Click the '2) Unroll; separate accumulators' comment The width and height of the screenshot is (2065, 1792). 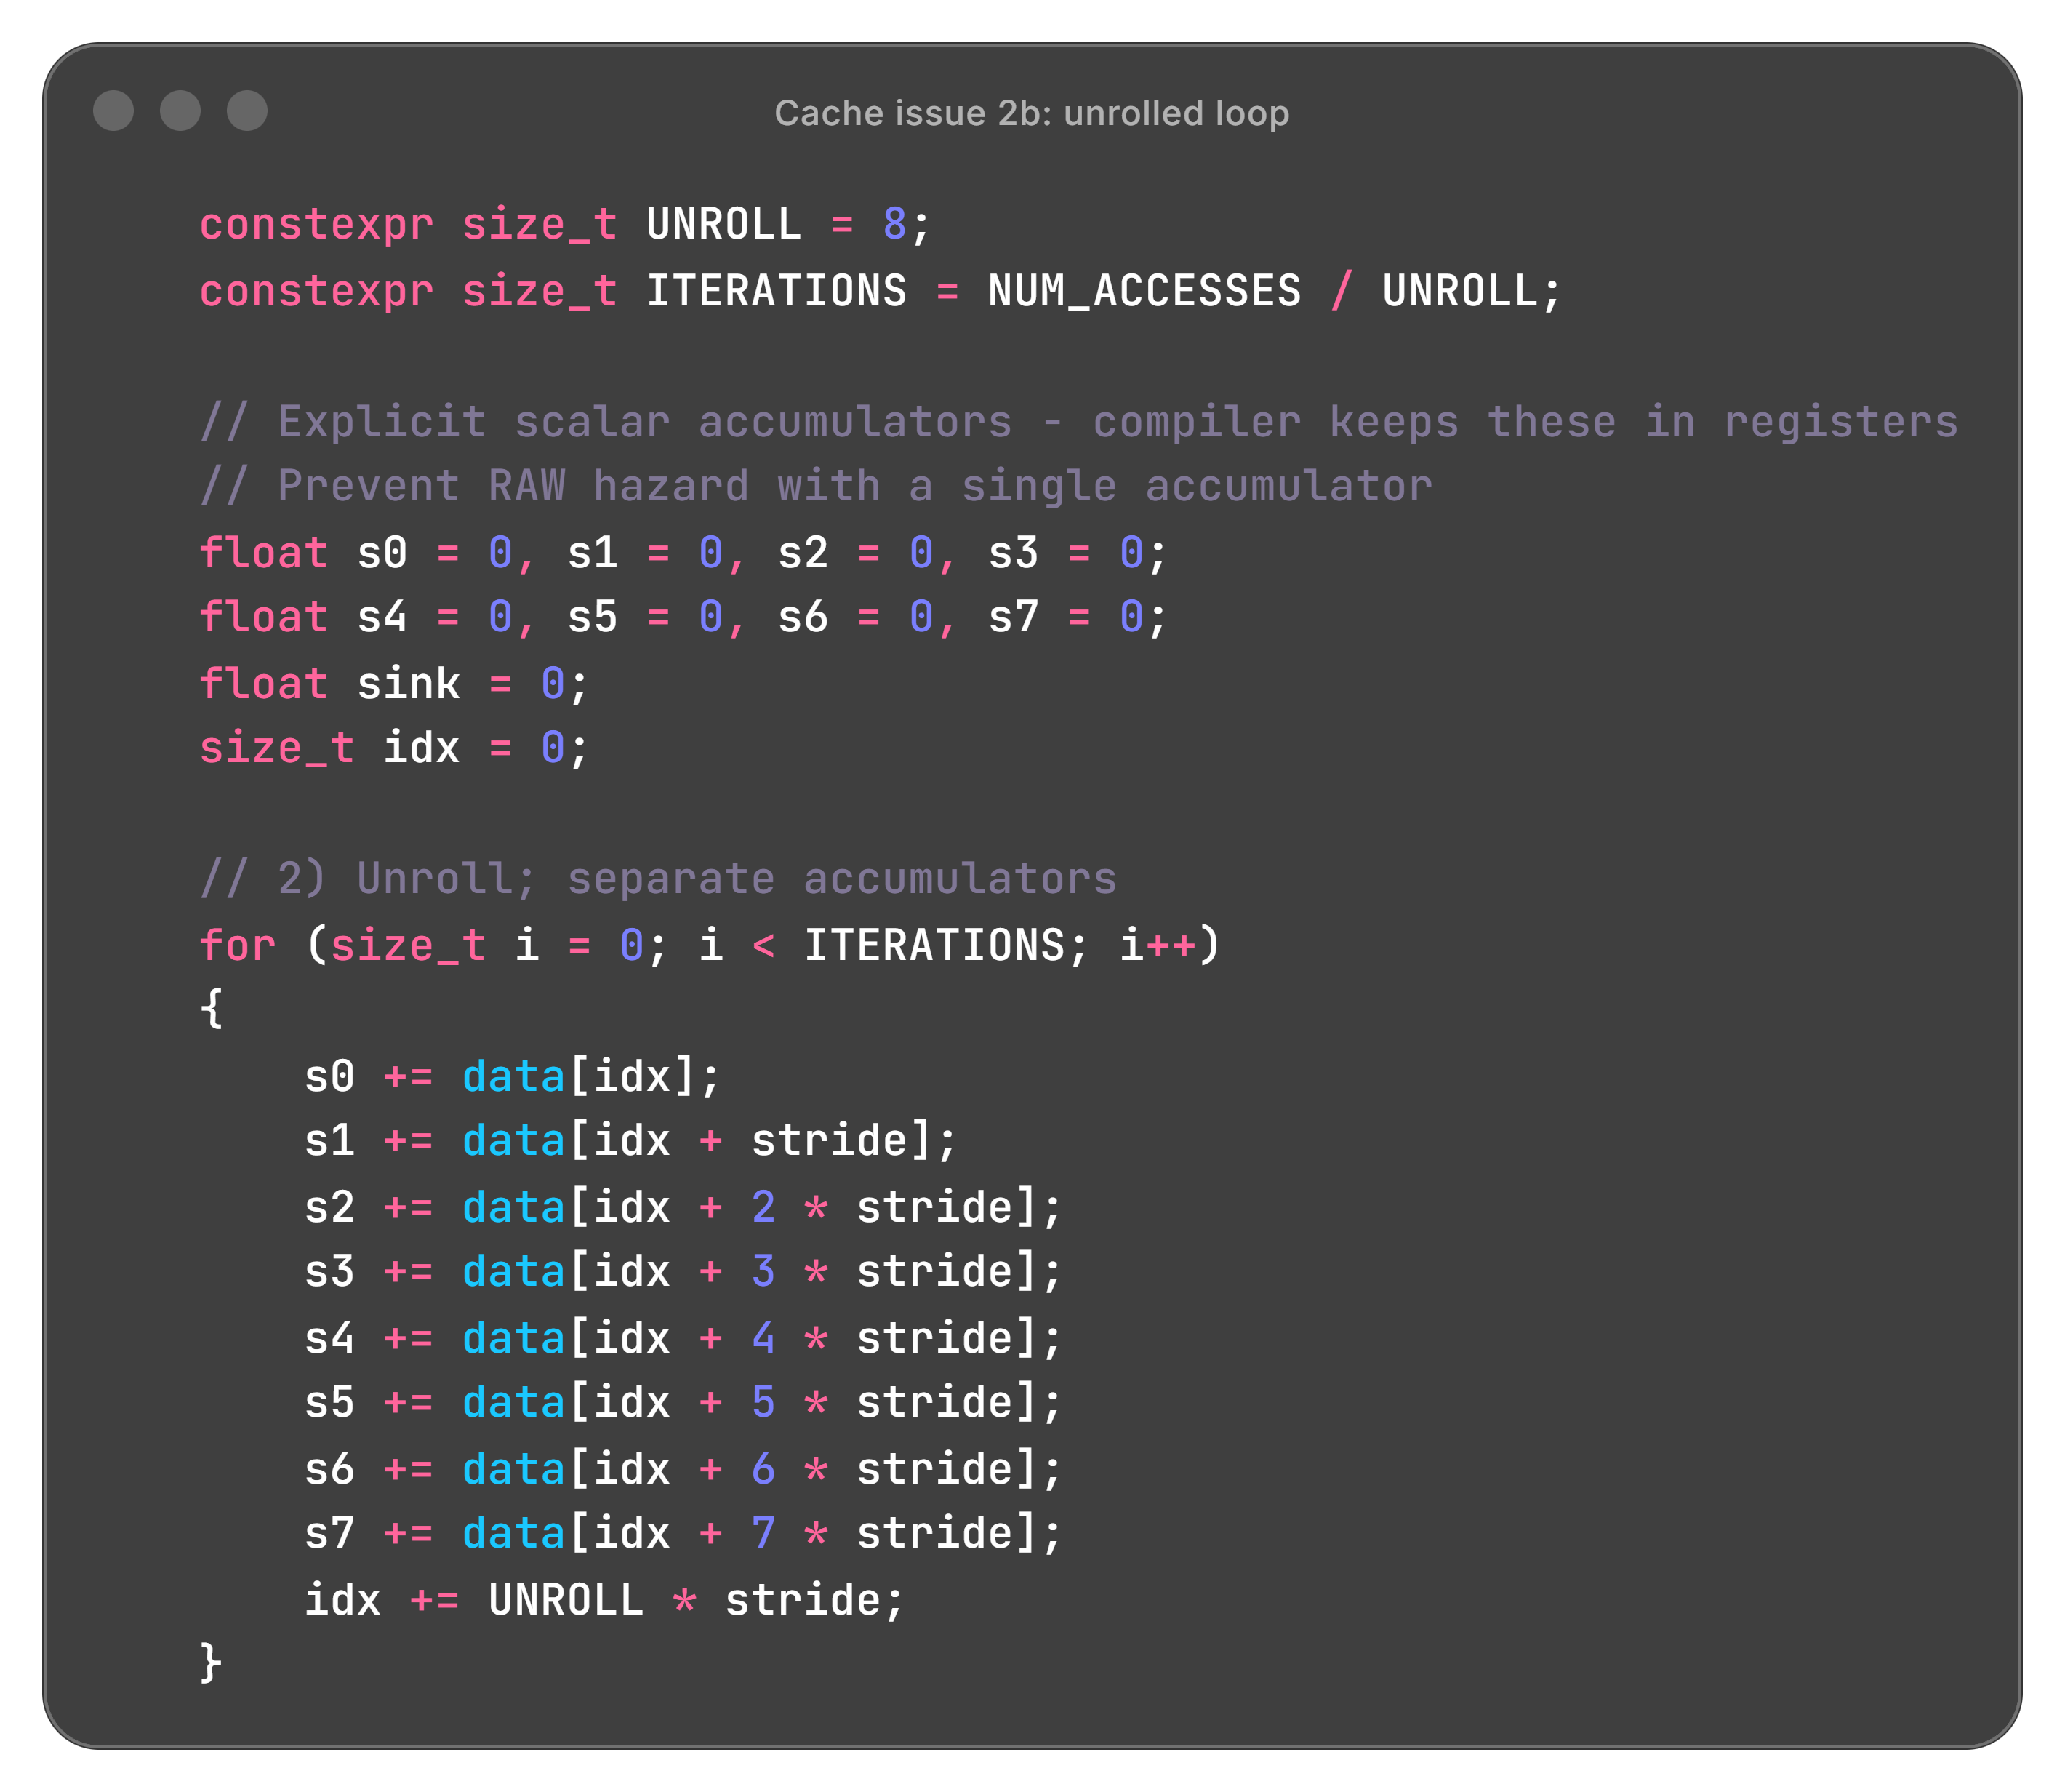click(x=658, y=879)
